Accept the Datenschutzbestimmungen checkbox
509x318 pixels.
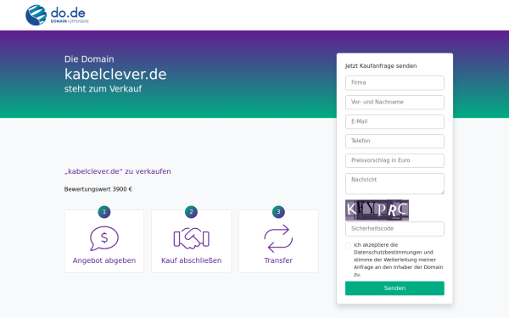tap(349, 245)
